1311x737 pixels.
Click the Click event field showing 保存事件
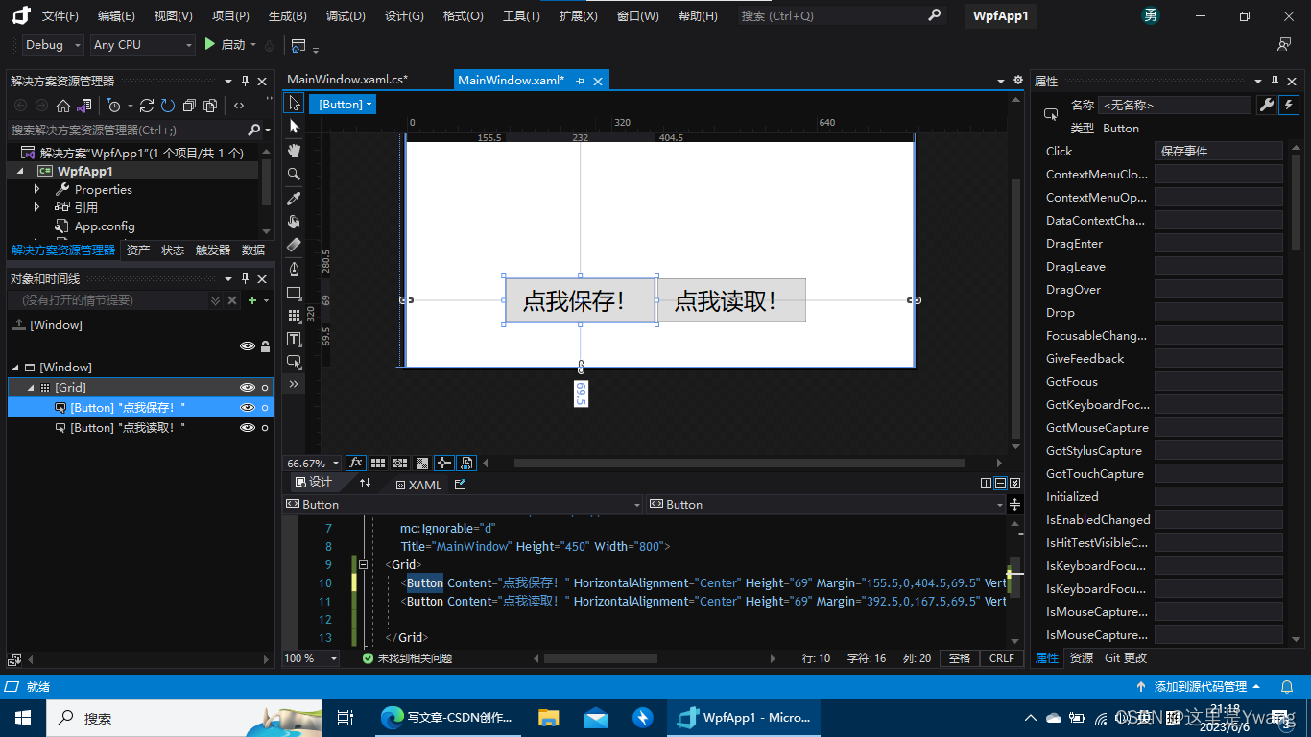[1218, 151]
